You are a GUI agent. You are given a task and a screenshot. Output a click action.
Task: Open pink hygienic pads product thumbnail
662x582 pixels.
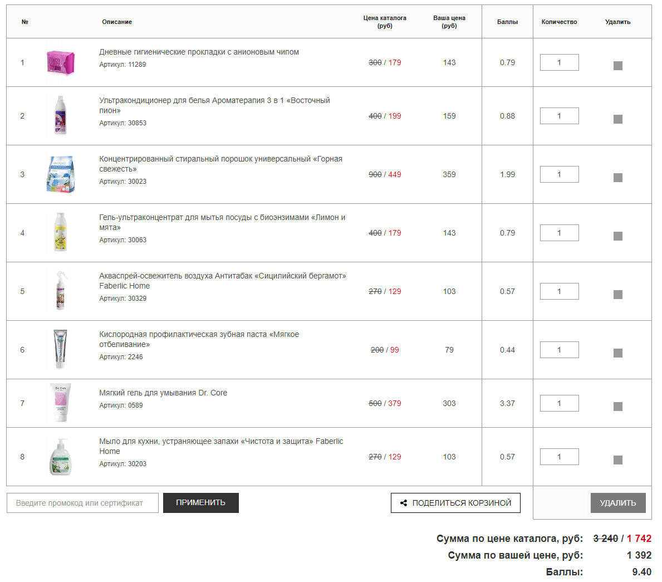click(x=60, y=62)
